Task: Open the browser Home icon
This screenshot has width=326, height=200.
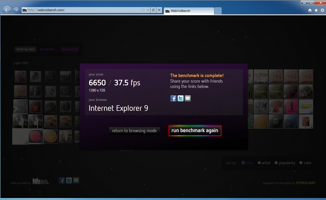Action: [x=310, y=10]
